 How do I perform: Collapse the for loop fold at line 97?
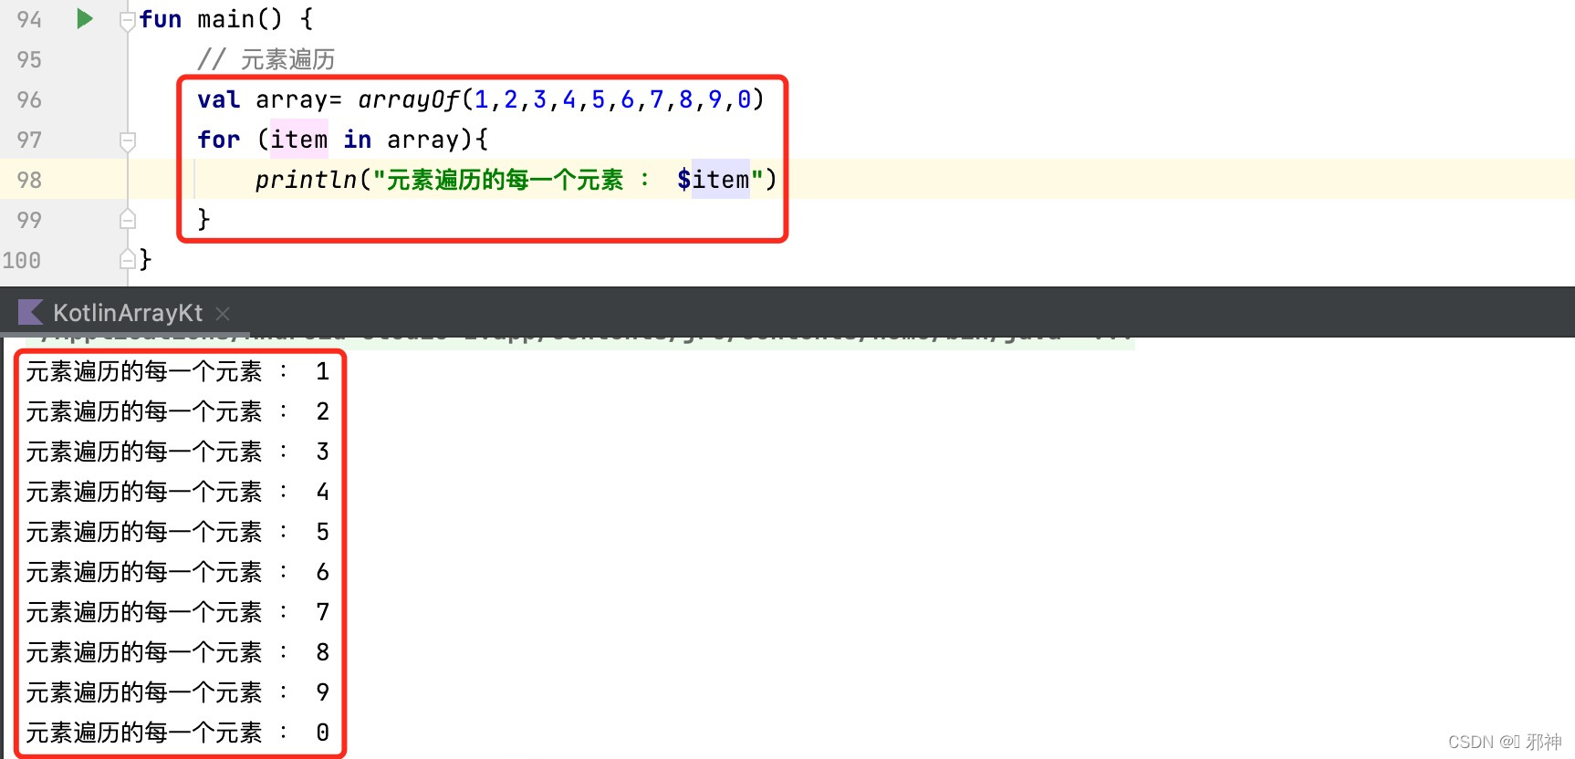(128, 140)
